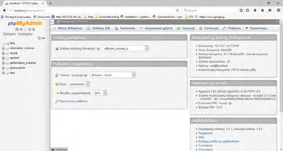Open the Τεκμηρίωση link
Viewport: 283px width, 151px height.
click(x=206, y=133)
